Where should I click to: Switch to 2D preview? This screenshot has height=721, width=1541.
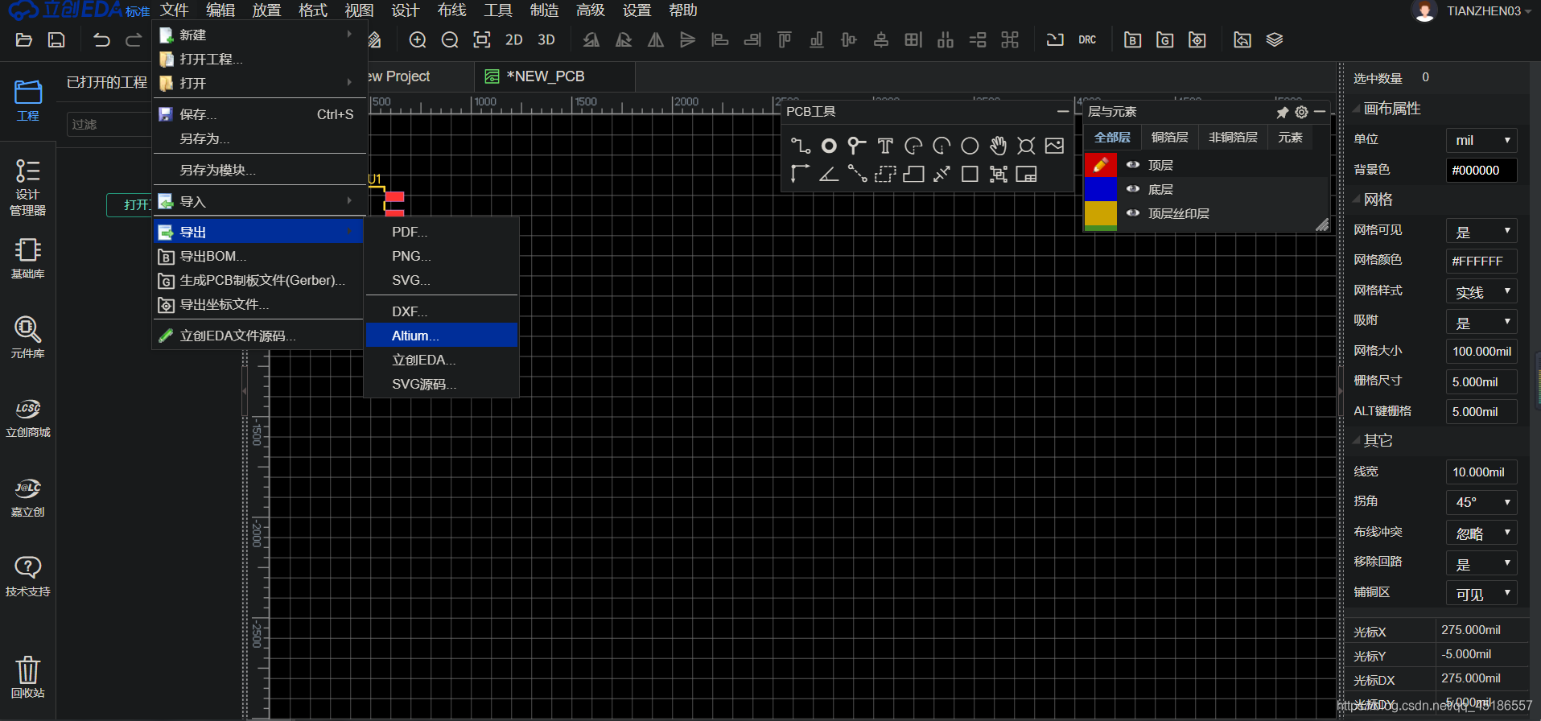(x=514, y=39)
